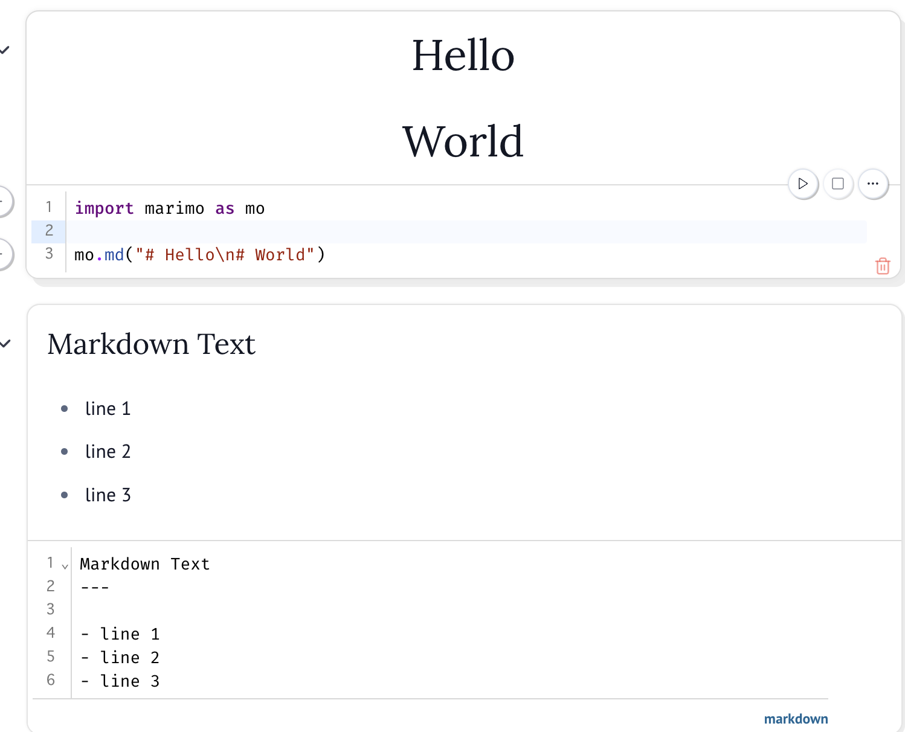Stop execution using the square stop icon
The image size is (905, 732).
(838, 184)
